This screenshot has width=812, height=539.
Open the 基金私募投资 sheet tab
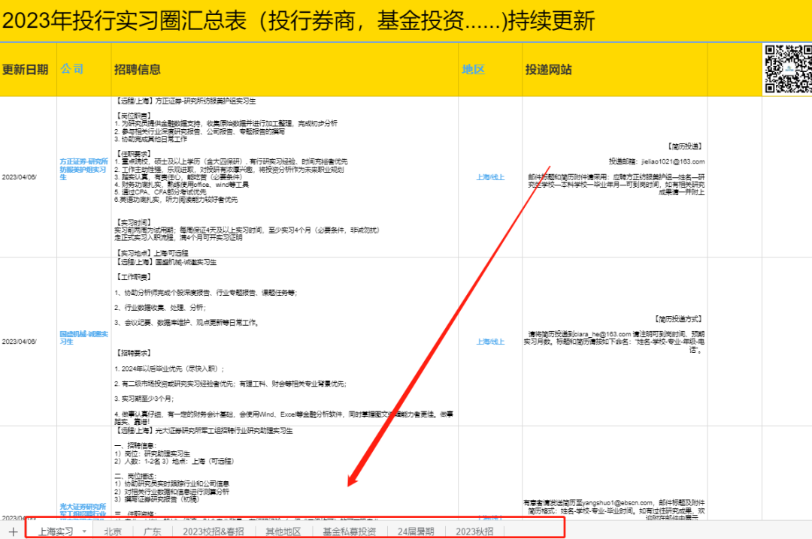point(350,531)
